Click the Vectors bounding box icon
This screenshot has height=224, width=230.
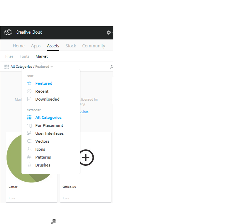(29, 141)
